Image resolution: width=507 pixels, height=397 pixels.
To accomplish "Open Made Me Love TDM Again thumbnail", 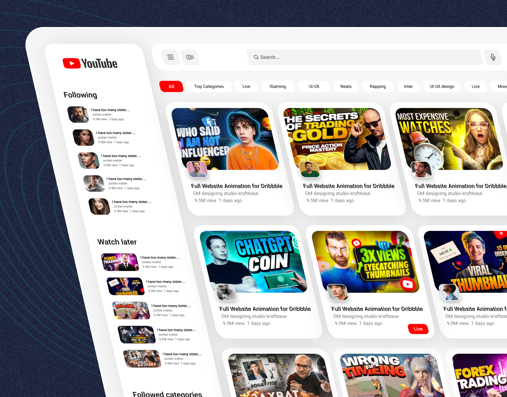I will tap(137, 334).
